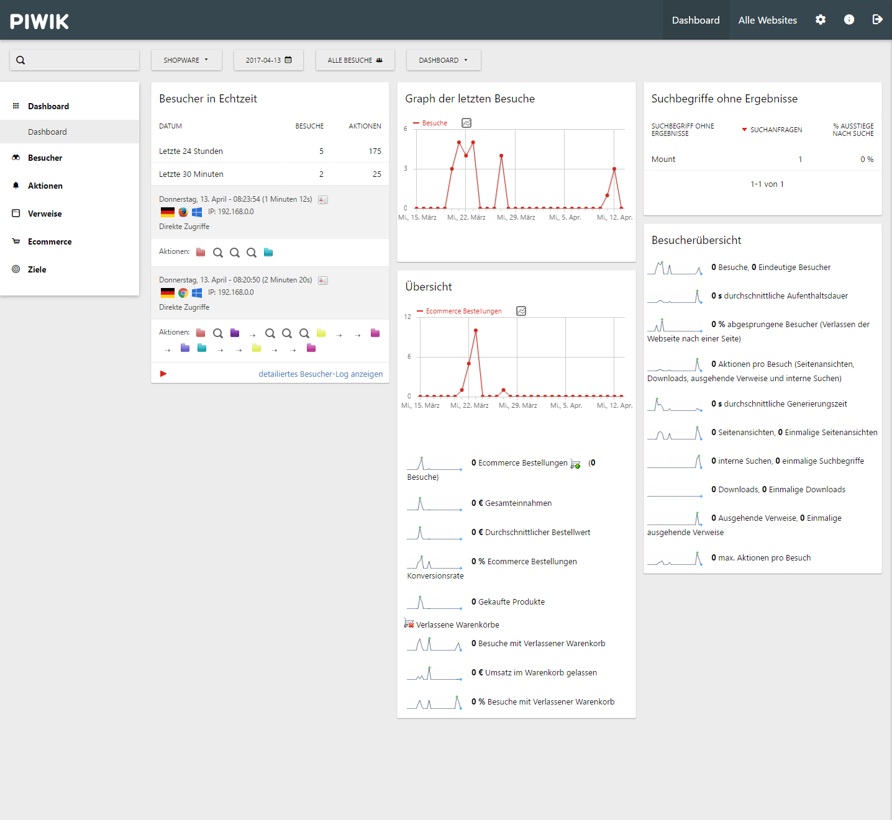Click the logout icon in header

tap(877, 20)
